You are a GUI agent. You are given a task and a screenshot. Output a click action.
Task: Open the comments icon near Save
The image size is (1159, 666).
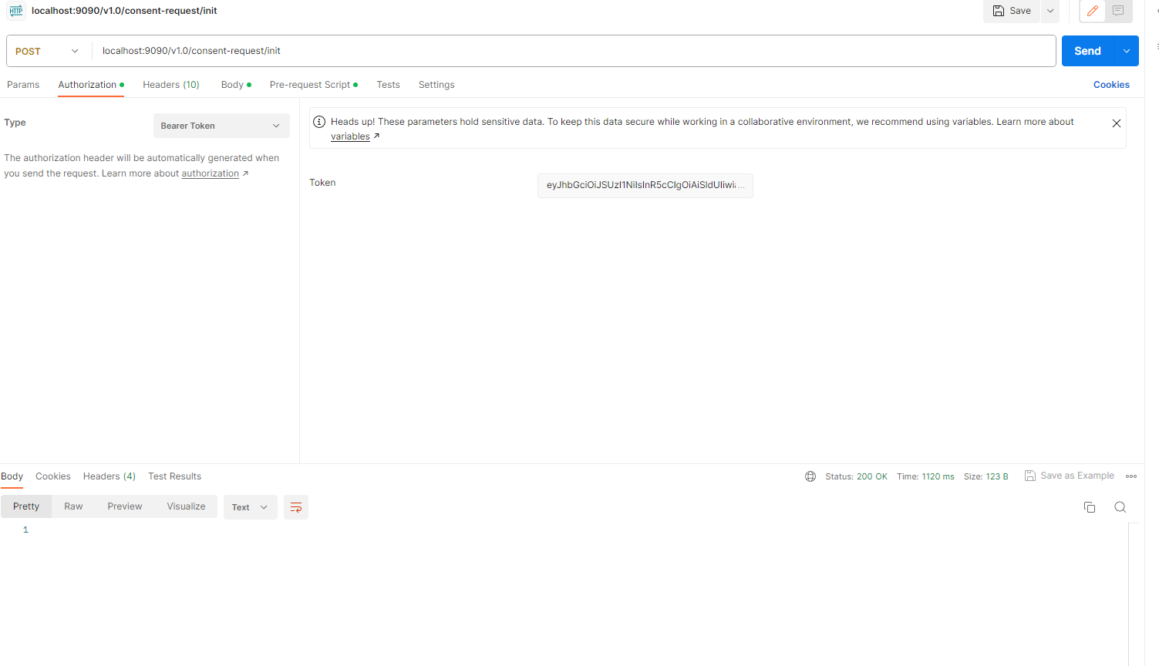[1118, 11]
